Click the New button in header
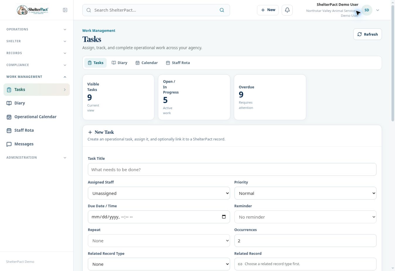 point(268,10)
